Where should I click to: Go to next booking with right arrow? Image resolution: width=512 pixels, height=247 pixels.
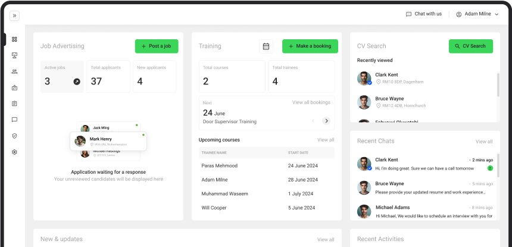(326, 121)
